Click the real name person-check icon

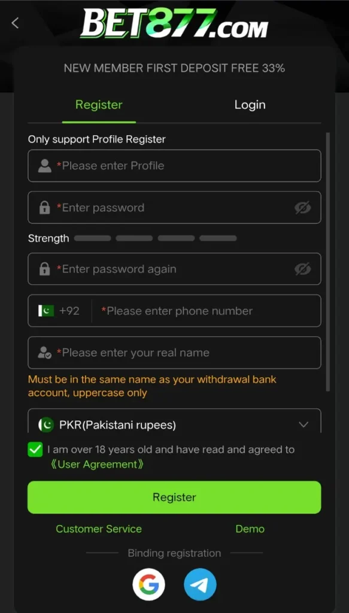point(45,353)
